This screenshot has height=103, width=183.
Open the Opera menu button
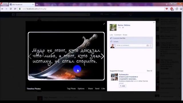[4, 4]
